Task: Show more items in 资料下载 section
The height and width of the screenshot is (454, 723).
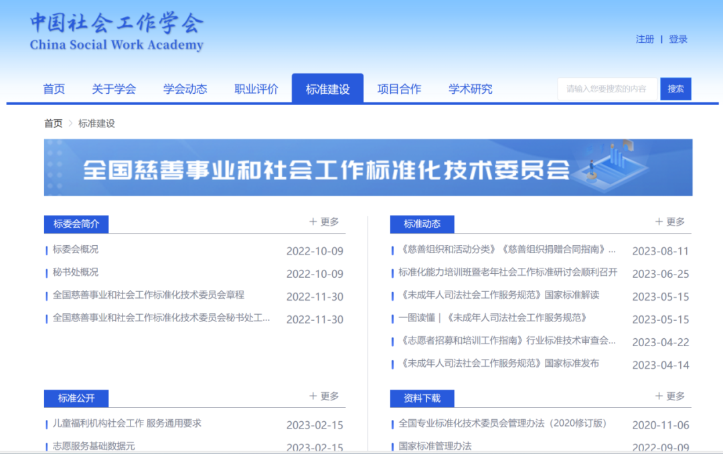Action: click(x=670, y=396)
